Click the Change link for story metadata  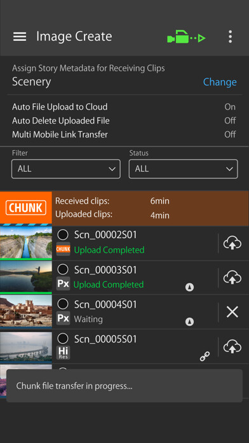pyautogui.click(x=220, y=82)
